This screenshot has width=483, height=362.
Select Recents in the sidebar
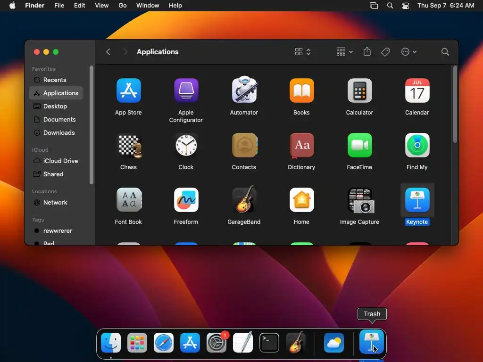point(56,80)
